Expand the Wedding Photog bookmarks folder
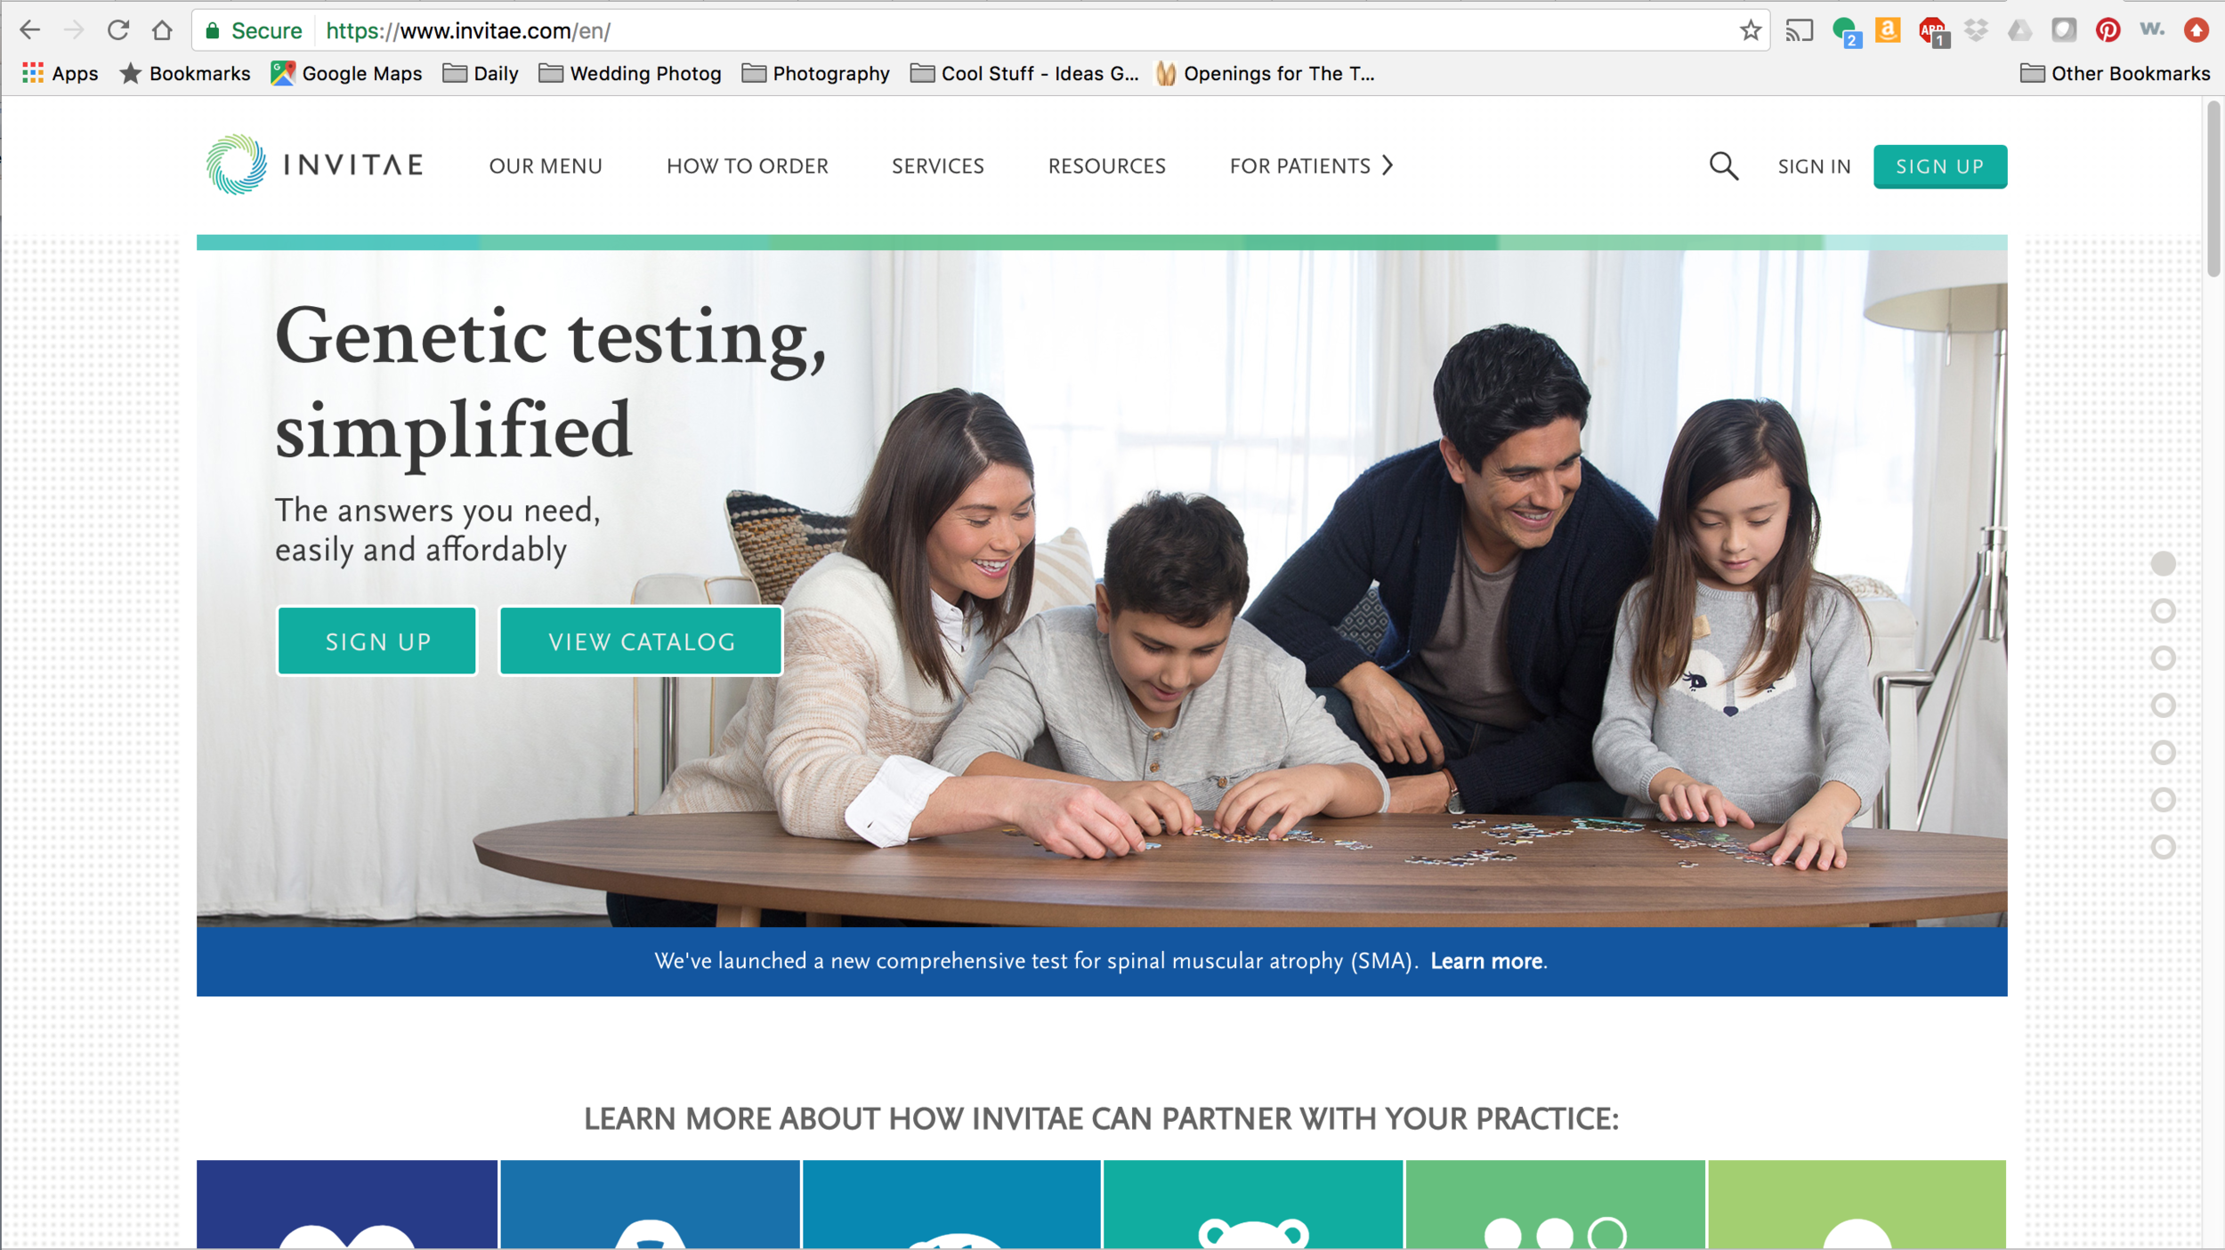 pos(630,73)
